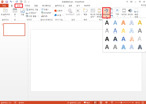The height and width of the screenshot is (104, 146).
Task: Open the Screenshot (스크린샷) tool
Action: click(x=32, y=13)
